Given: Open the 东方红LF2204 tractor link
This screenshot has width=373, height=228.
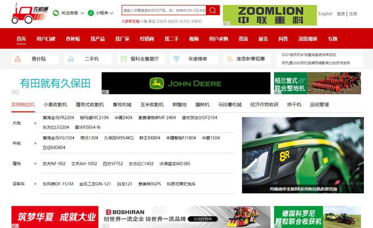Looking at the screenshot, I should click(x=56, y=128).
